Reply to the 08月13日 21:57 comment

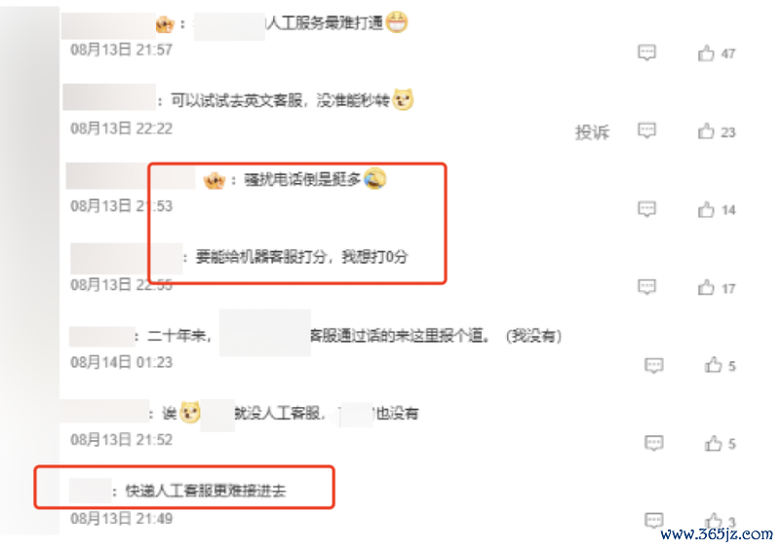[646, 53]
